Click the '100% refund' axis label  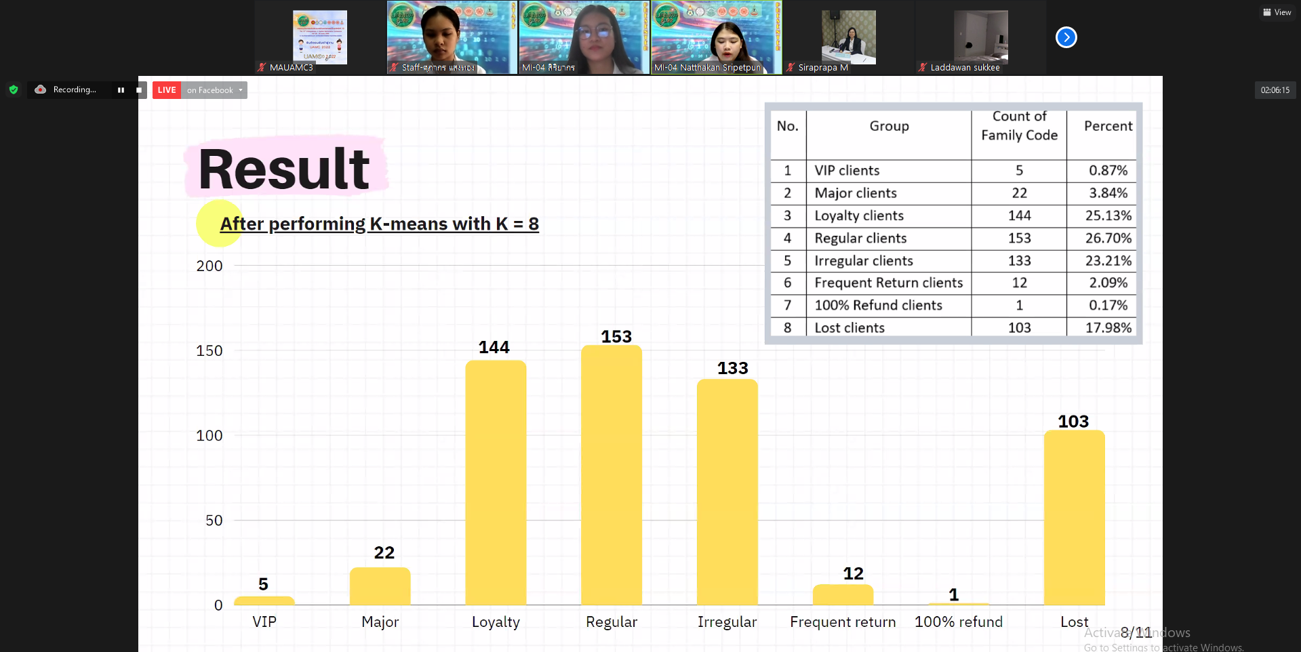pyautogui.click(x=959, y=622)
